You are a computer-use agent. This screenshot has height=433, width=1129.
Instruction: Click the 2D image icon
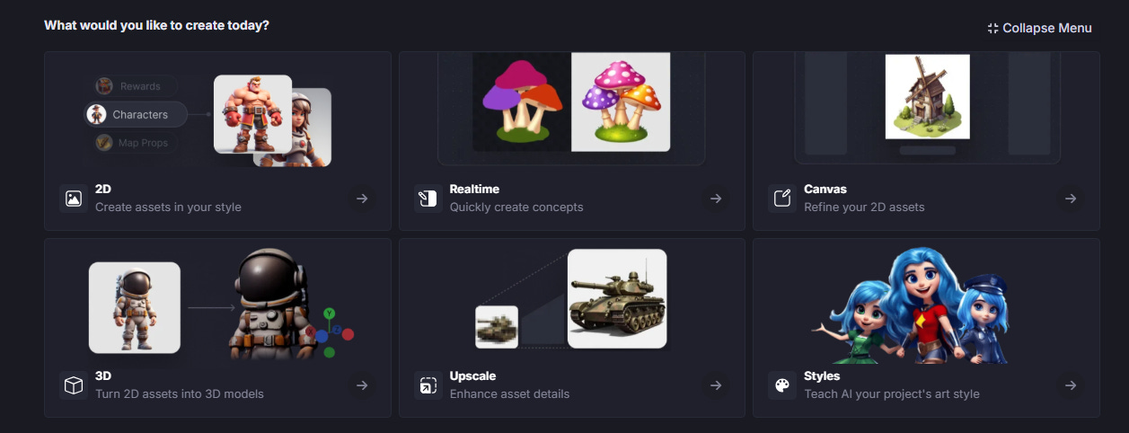click(x=74, y=199)
